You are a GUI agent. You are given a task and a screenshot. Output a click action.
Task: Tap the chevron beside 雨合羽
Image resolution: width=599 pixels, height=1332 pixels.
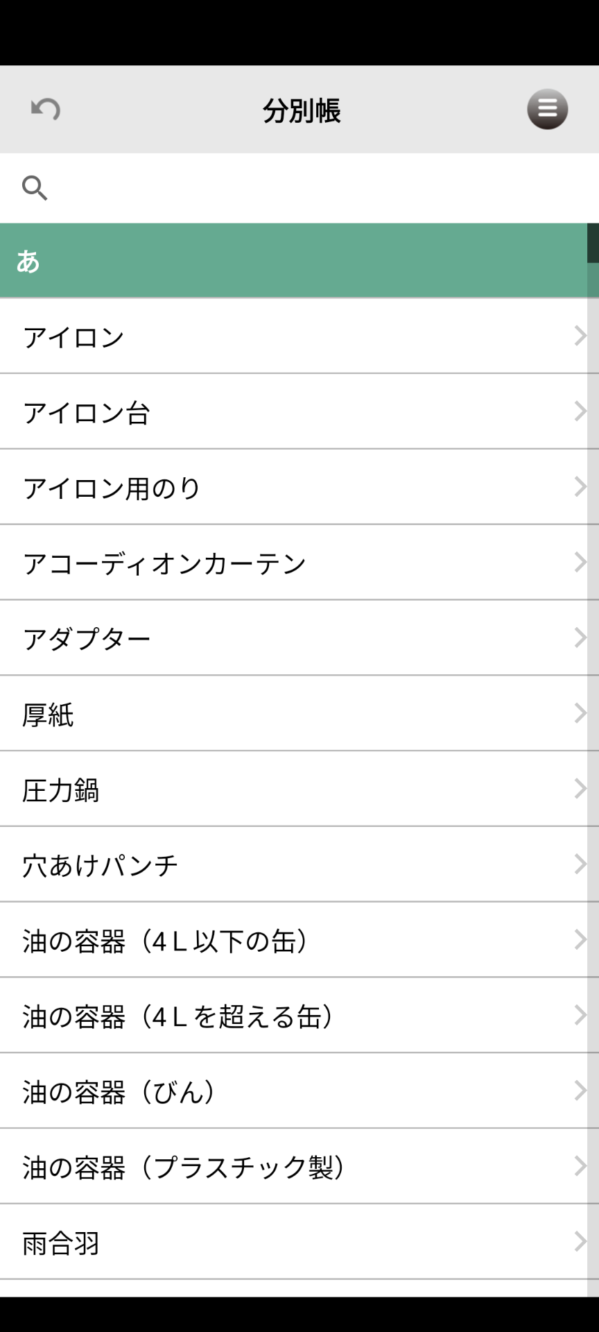click(x=580, y=1242)
